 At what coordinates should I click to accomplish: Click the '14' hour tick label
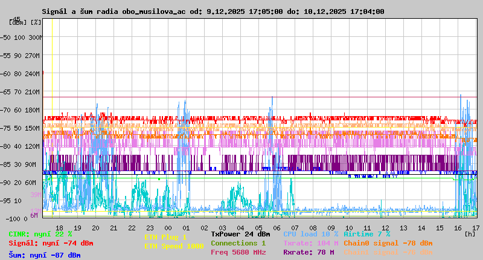coord(421,228)
